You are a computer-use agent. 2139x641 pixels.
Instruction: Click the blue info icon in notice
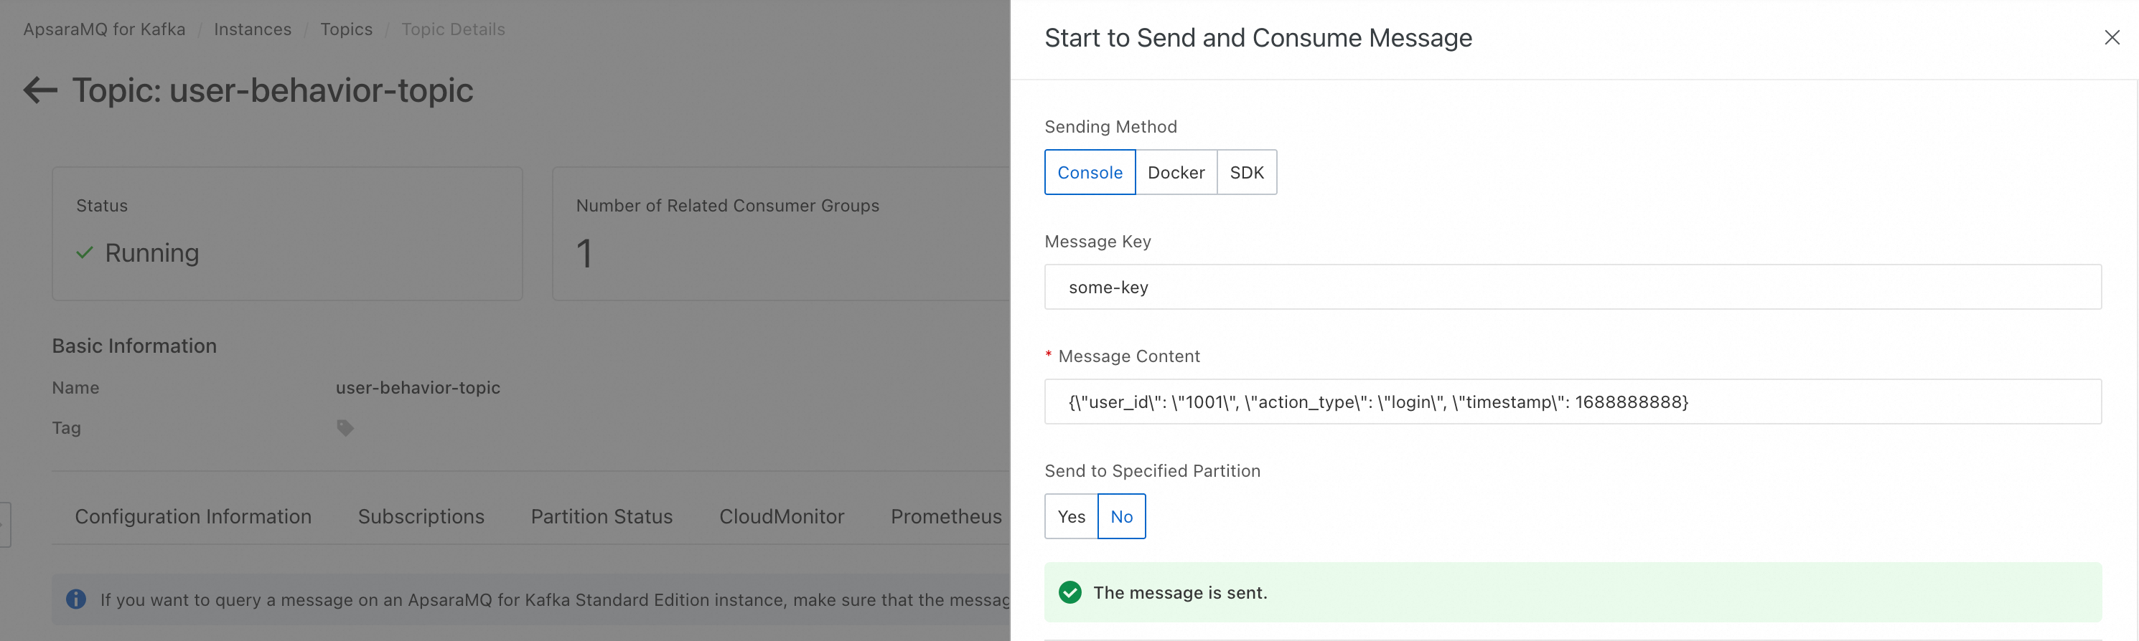click(75, 599)
